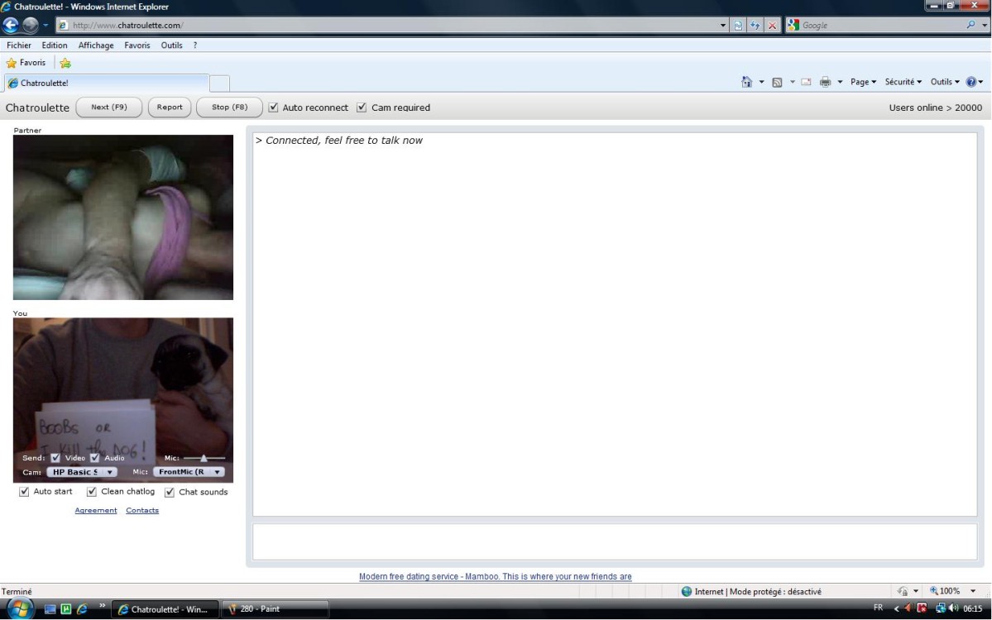
Task: Open the Agreement link
Action: [95, 511]
